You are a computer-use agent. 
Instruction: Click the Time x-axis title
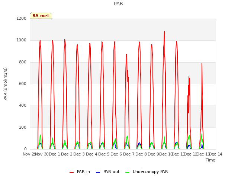point(210,160)
